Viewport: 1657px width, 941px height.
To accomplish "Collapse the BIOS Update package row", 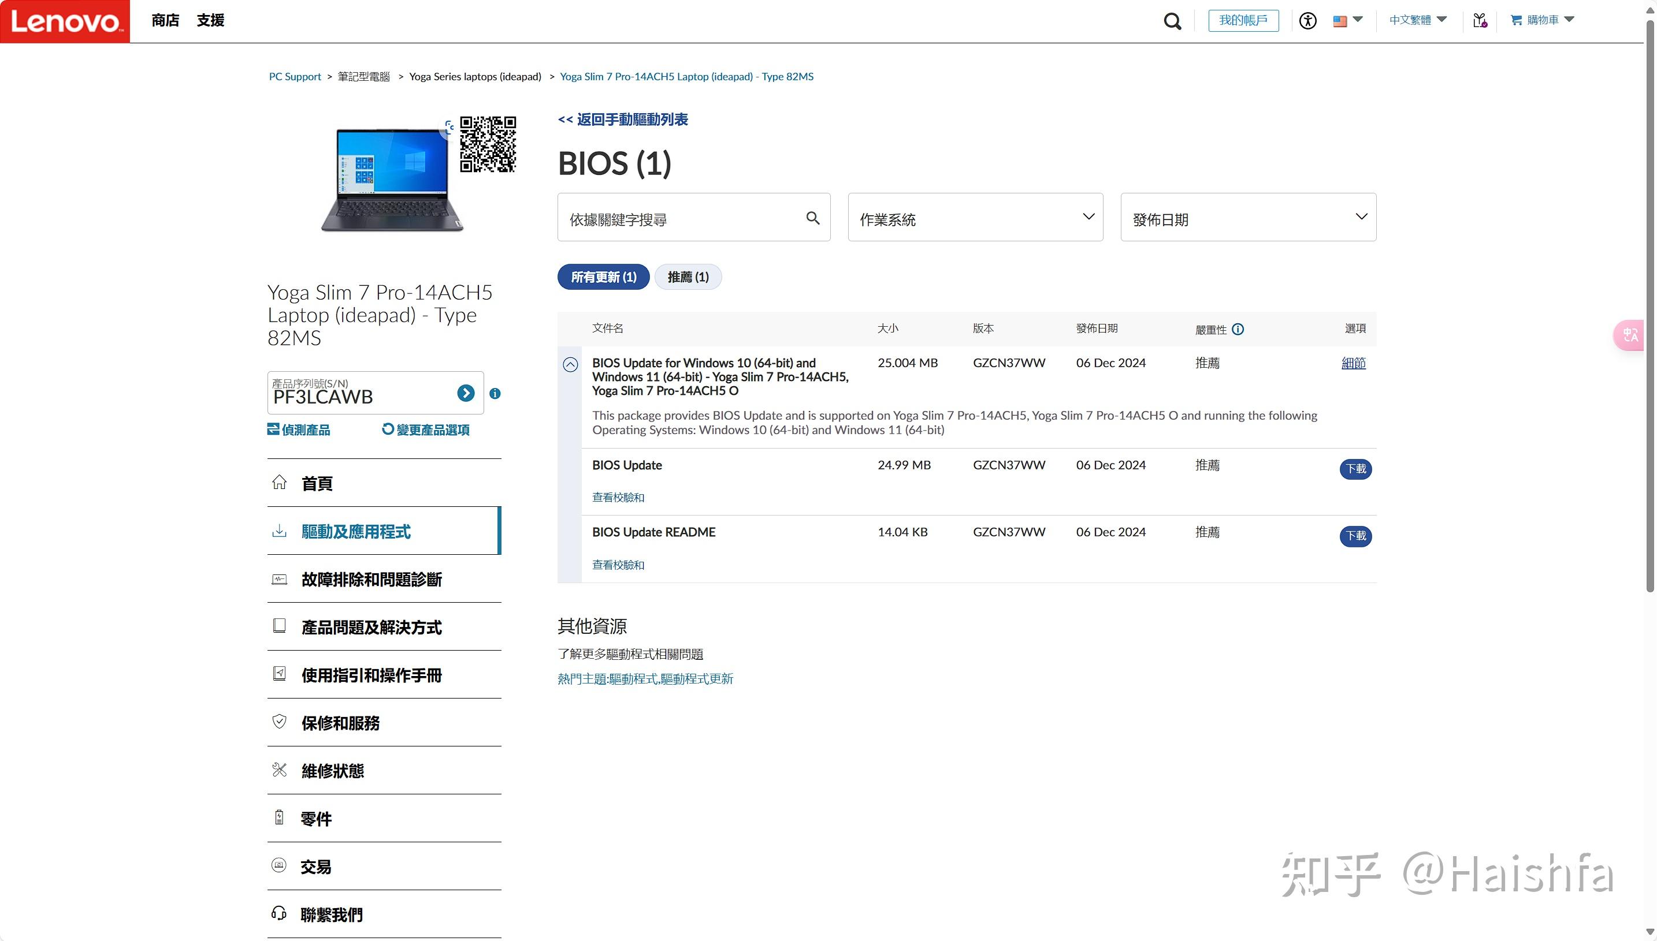I will tap(570, 364).
